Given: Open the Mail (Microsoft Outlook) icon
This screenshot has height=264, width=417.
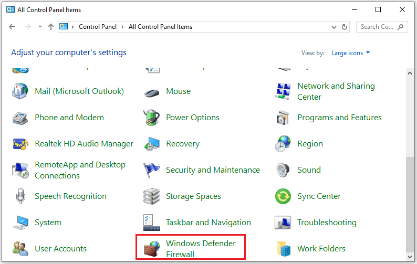Looking at the screenshot, I should [20, 91].
